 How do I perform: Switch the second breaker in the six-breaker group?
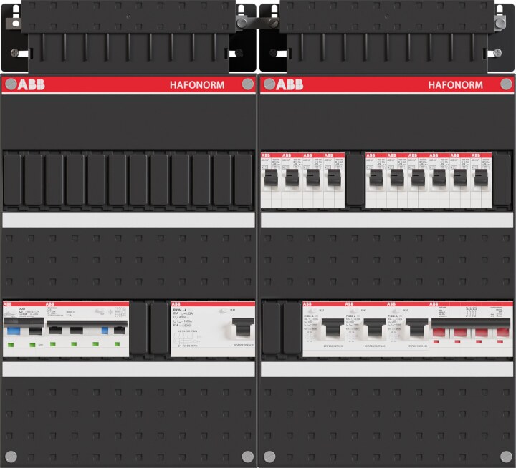pyautogui.click(x=397, y=177)
